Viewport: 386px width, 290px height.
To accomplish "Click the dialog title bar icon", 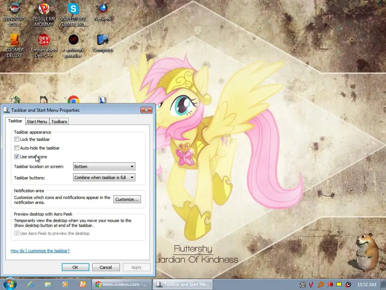I will (7, 110).
